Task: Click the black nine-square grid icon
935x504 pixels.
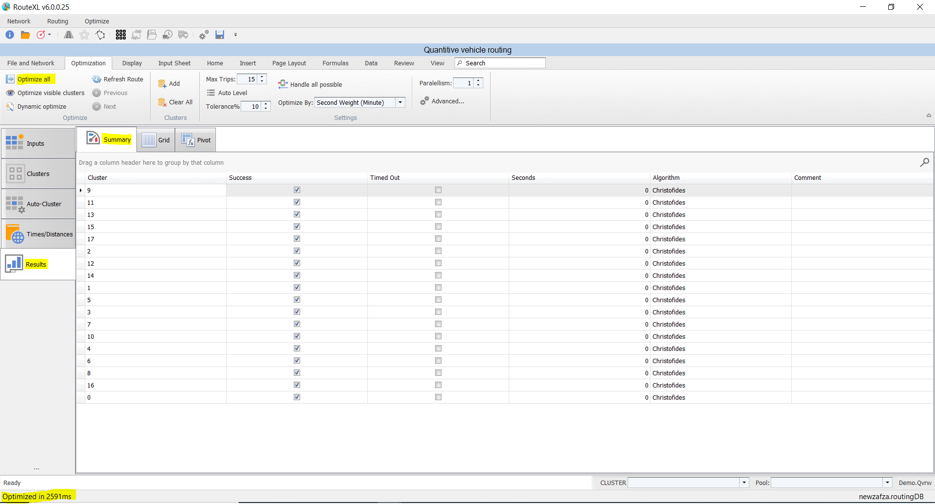Action: (x=121, y=35)
